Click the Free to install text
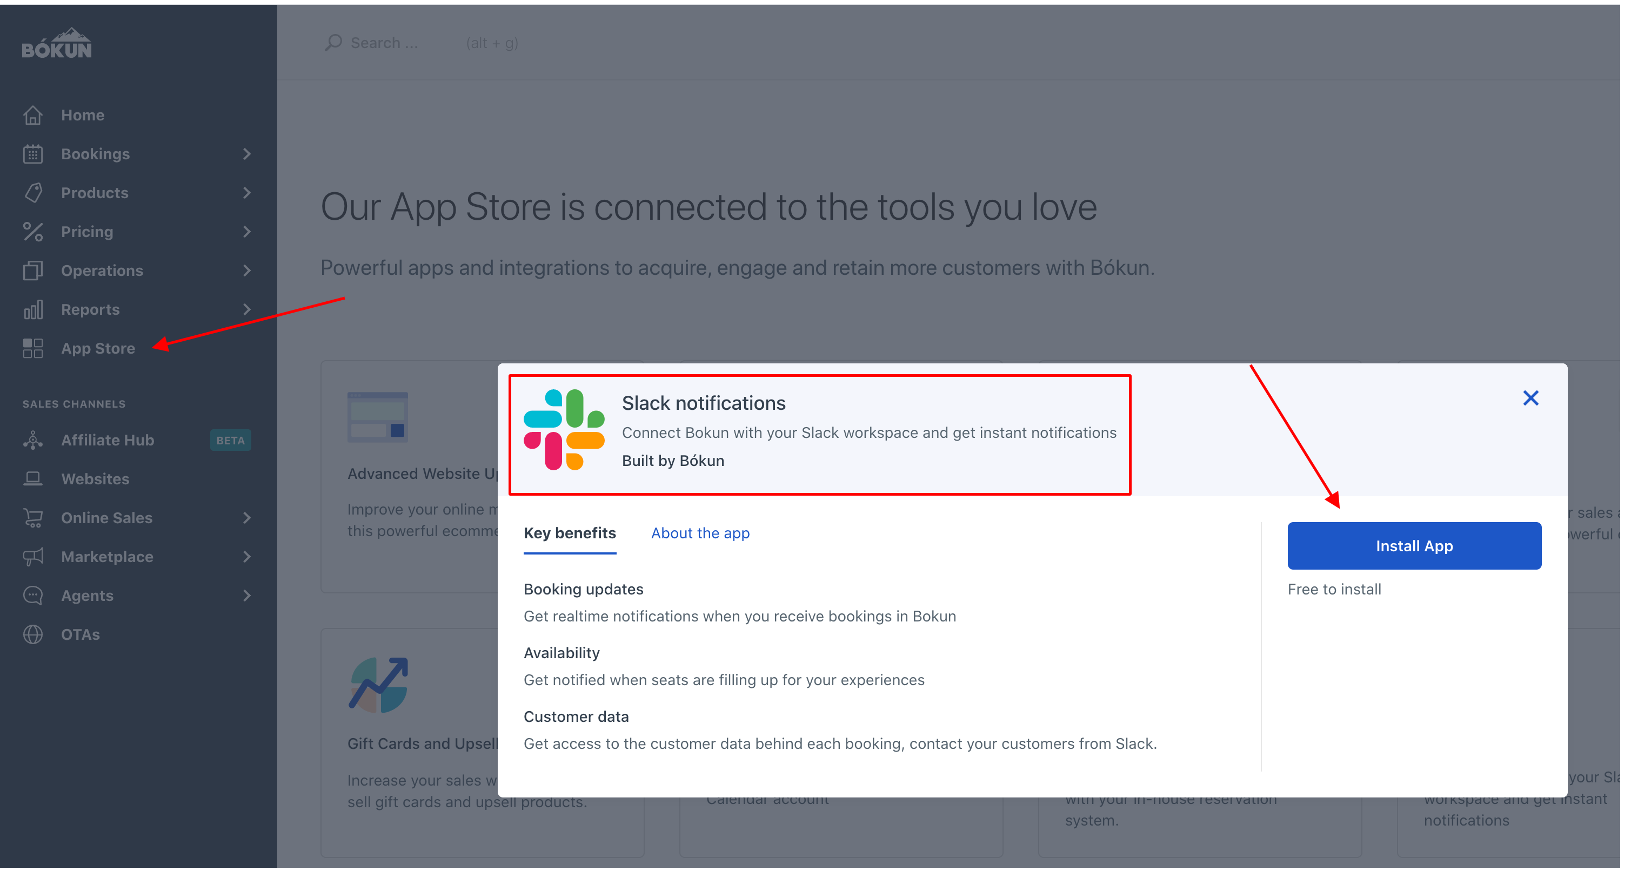1631x879 pixels. coord(1343,593)
